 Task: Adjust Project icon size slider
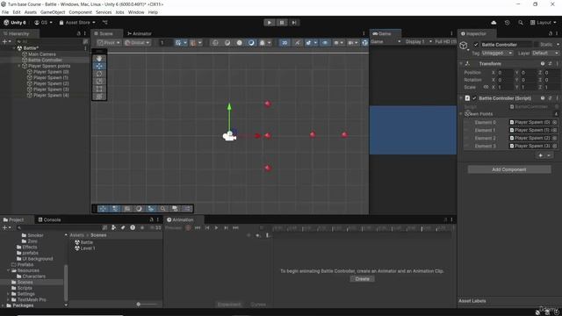(147, 305)
